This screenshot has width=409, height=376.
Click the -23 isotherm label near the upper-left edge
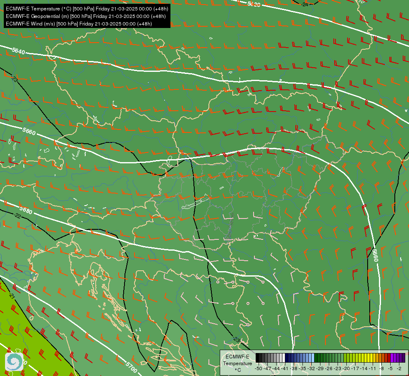15,79
